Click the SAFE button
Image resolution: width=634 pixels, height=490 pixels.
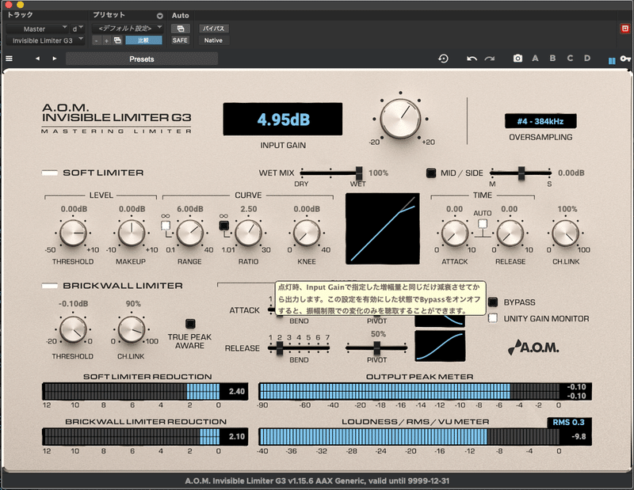[x=180, y=40]
